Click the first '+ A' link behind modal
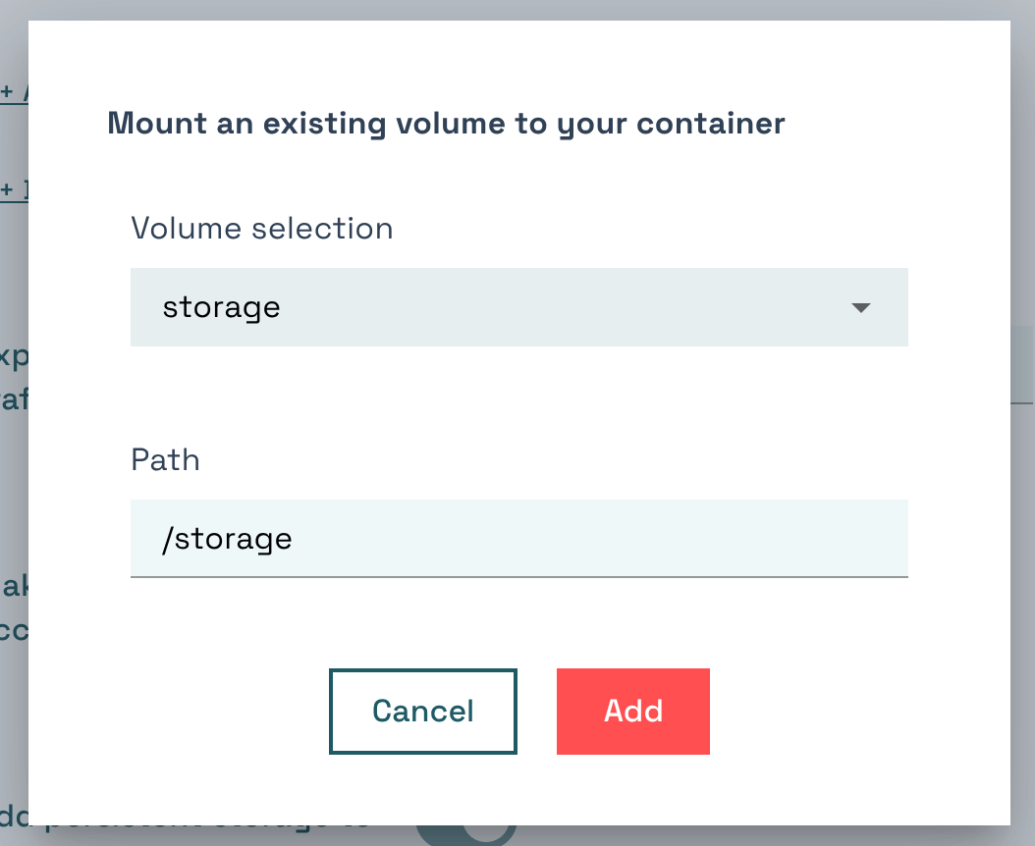 [x=14, y=93]
